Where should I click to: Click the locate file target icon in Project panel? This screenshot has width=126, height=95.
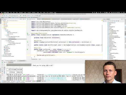[20, 19]
